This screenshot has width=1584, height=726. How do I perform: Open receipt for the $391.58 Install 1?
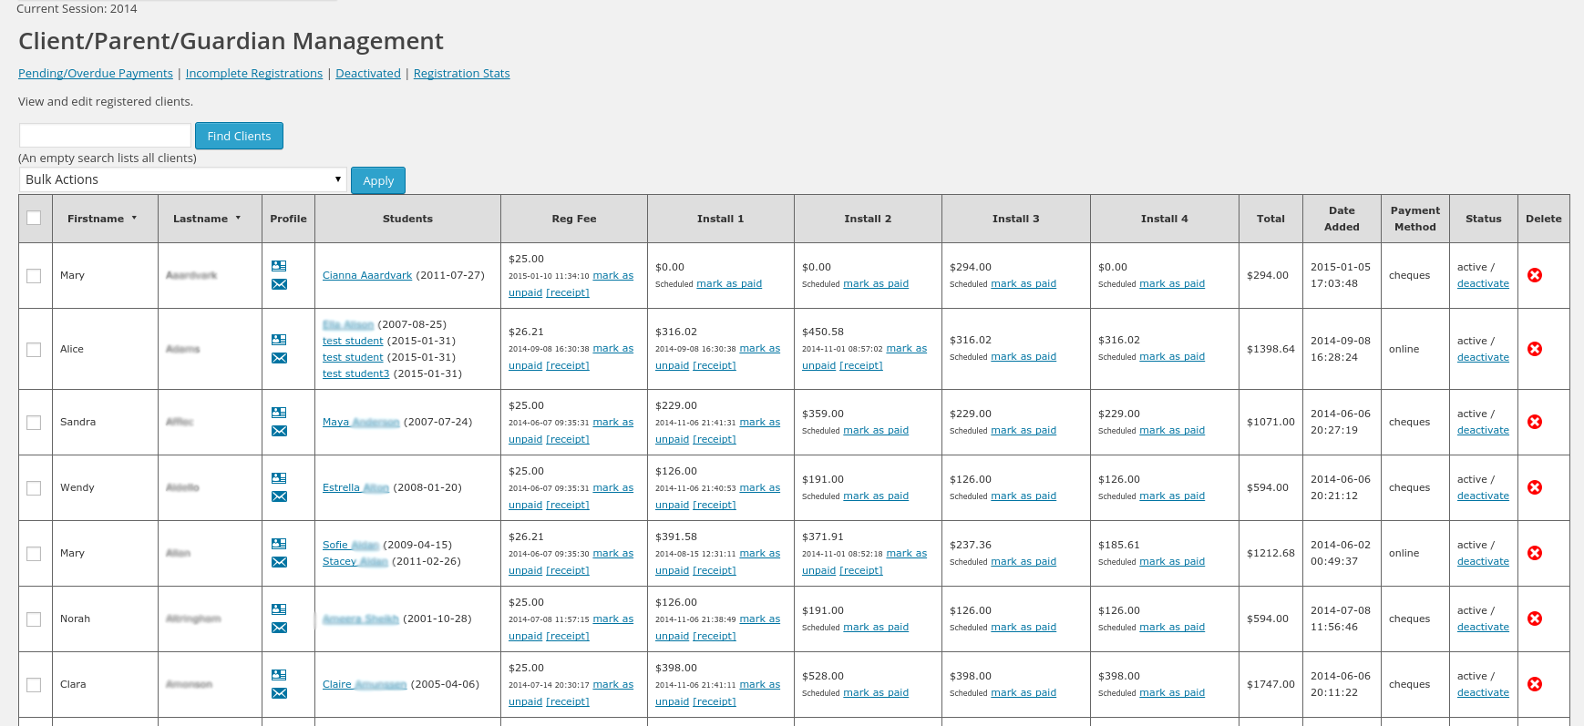point(715,570)
